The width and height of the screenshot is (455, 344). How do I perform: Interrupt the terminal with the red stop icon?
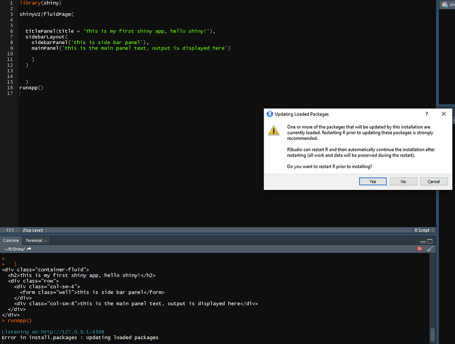(419, 248)
